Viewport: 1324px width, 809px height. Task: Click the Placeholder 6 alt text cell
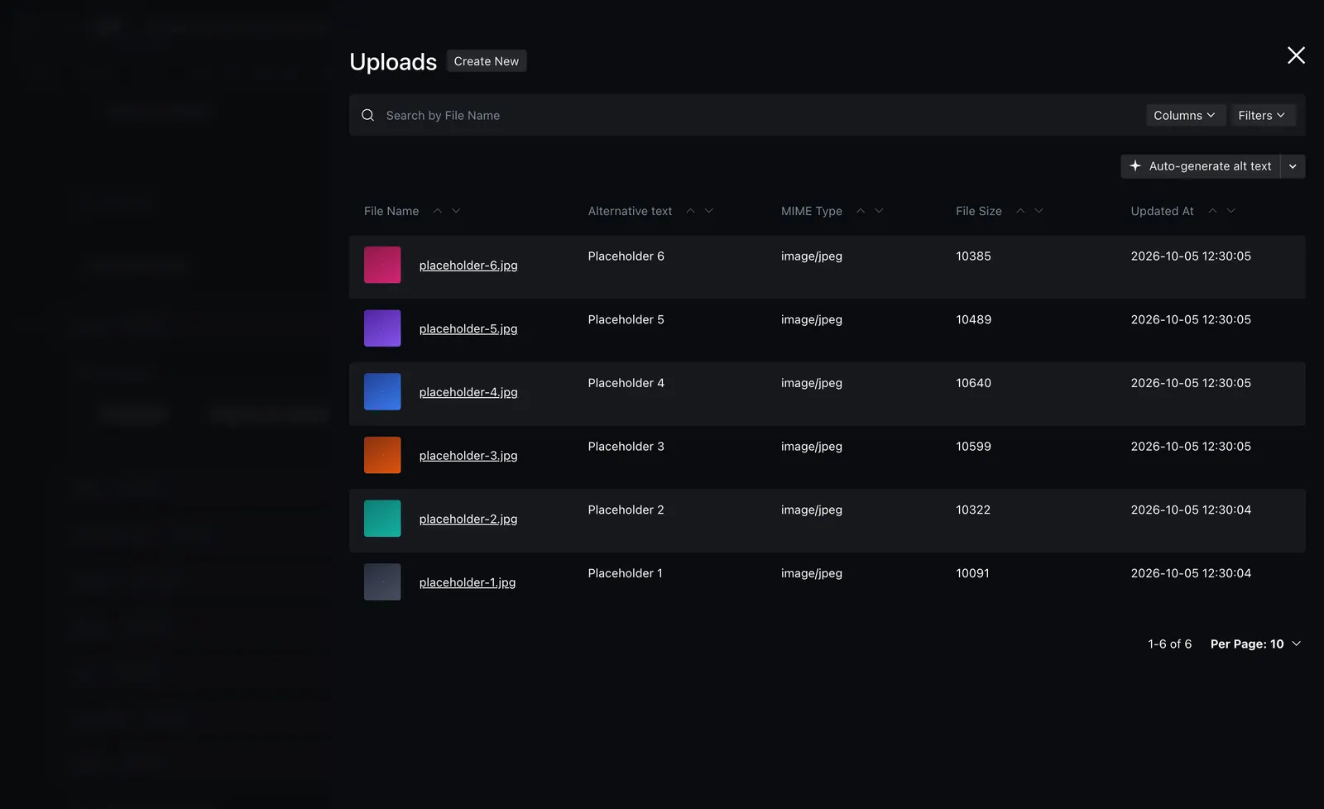tap(626, 256)
